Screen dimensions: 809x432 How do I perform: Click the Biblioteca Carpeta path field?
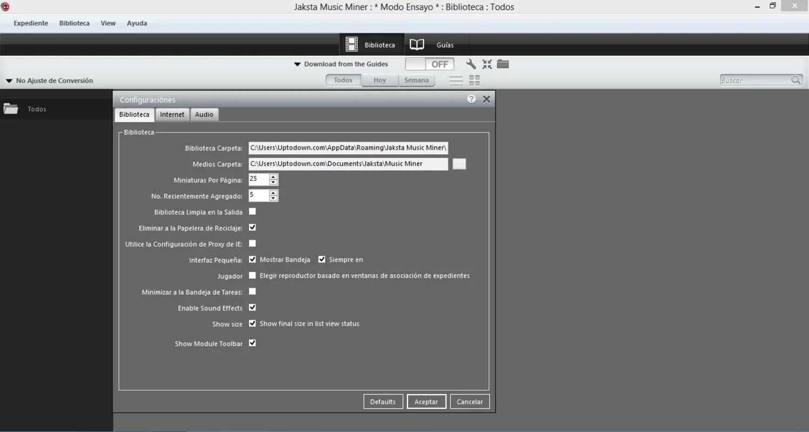coord(348,147)
